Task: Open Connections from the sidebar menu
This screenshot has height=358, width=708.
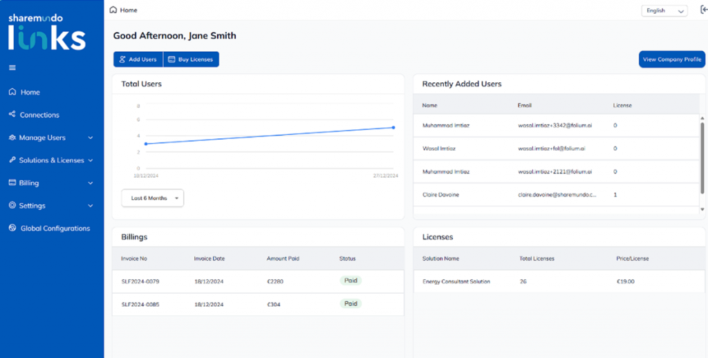Action: [39, 115]
